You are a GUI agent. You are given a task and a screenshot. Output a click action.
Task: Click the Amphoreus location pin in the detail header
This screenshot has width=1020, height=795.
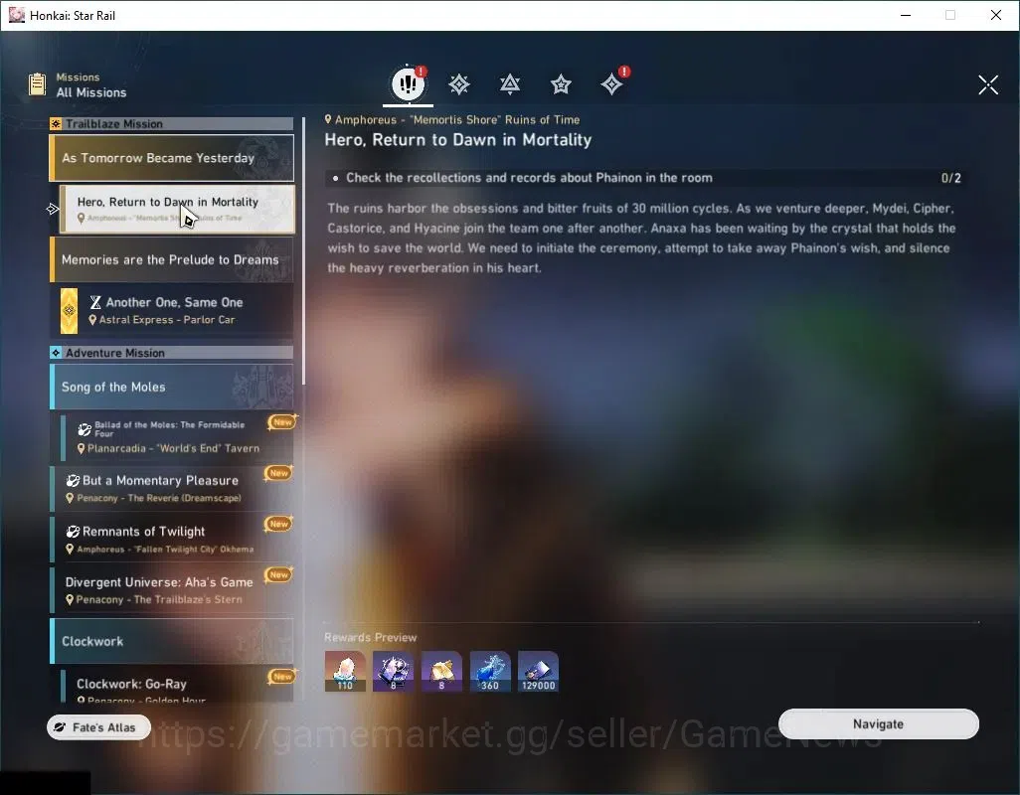(328, 119)
